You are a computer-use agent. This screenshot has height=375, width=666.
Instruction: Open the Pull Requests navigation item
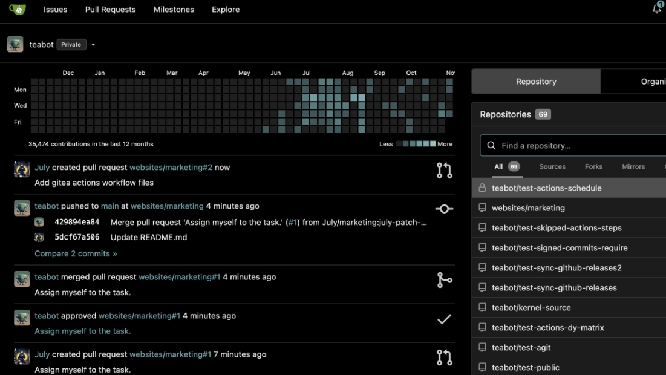coord(110,9)
